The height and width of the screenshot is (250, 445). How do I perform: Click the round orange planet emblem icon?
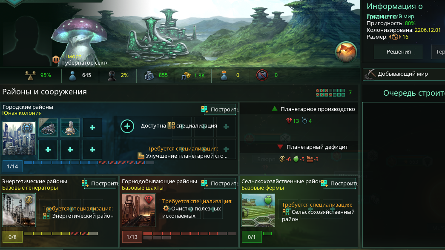point(346,52)
